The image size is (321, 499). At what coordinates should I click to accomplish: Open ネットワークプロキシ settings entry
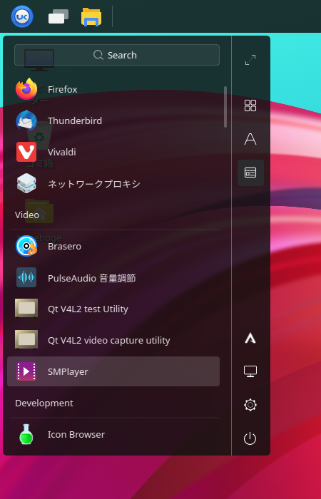tap(113, 184)
